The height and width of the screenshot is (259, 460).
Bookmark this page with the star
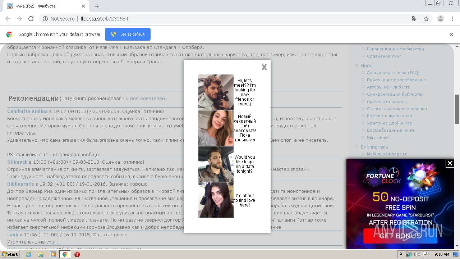coord(426,19)
